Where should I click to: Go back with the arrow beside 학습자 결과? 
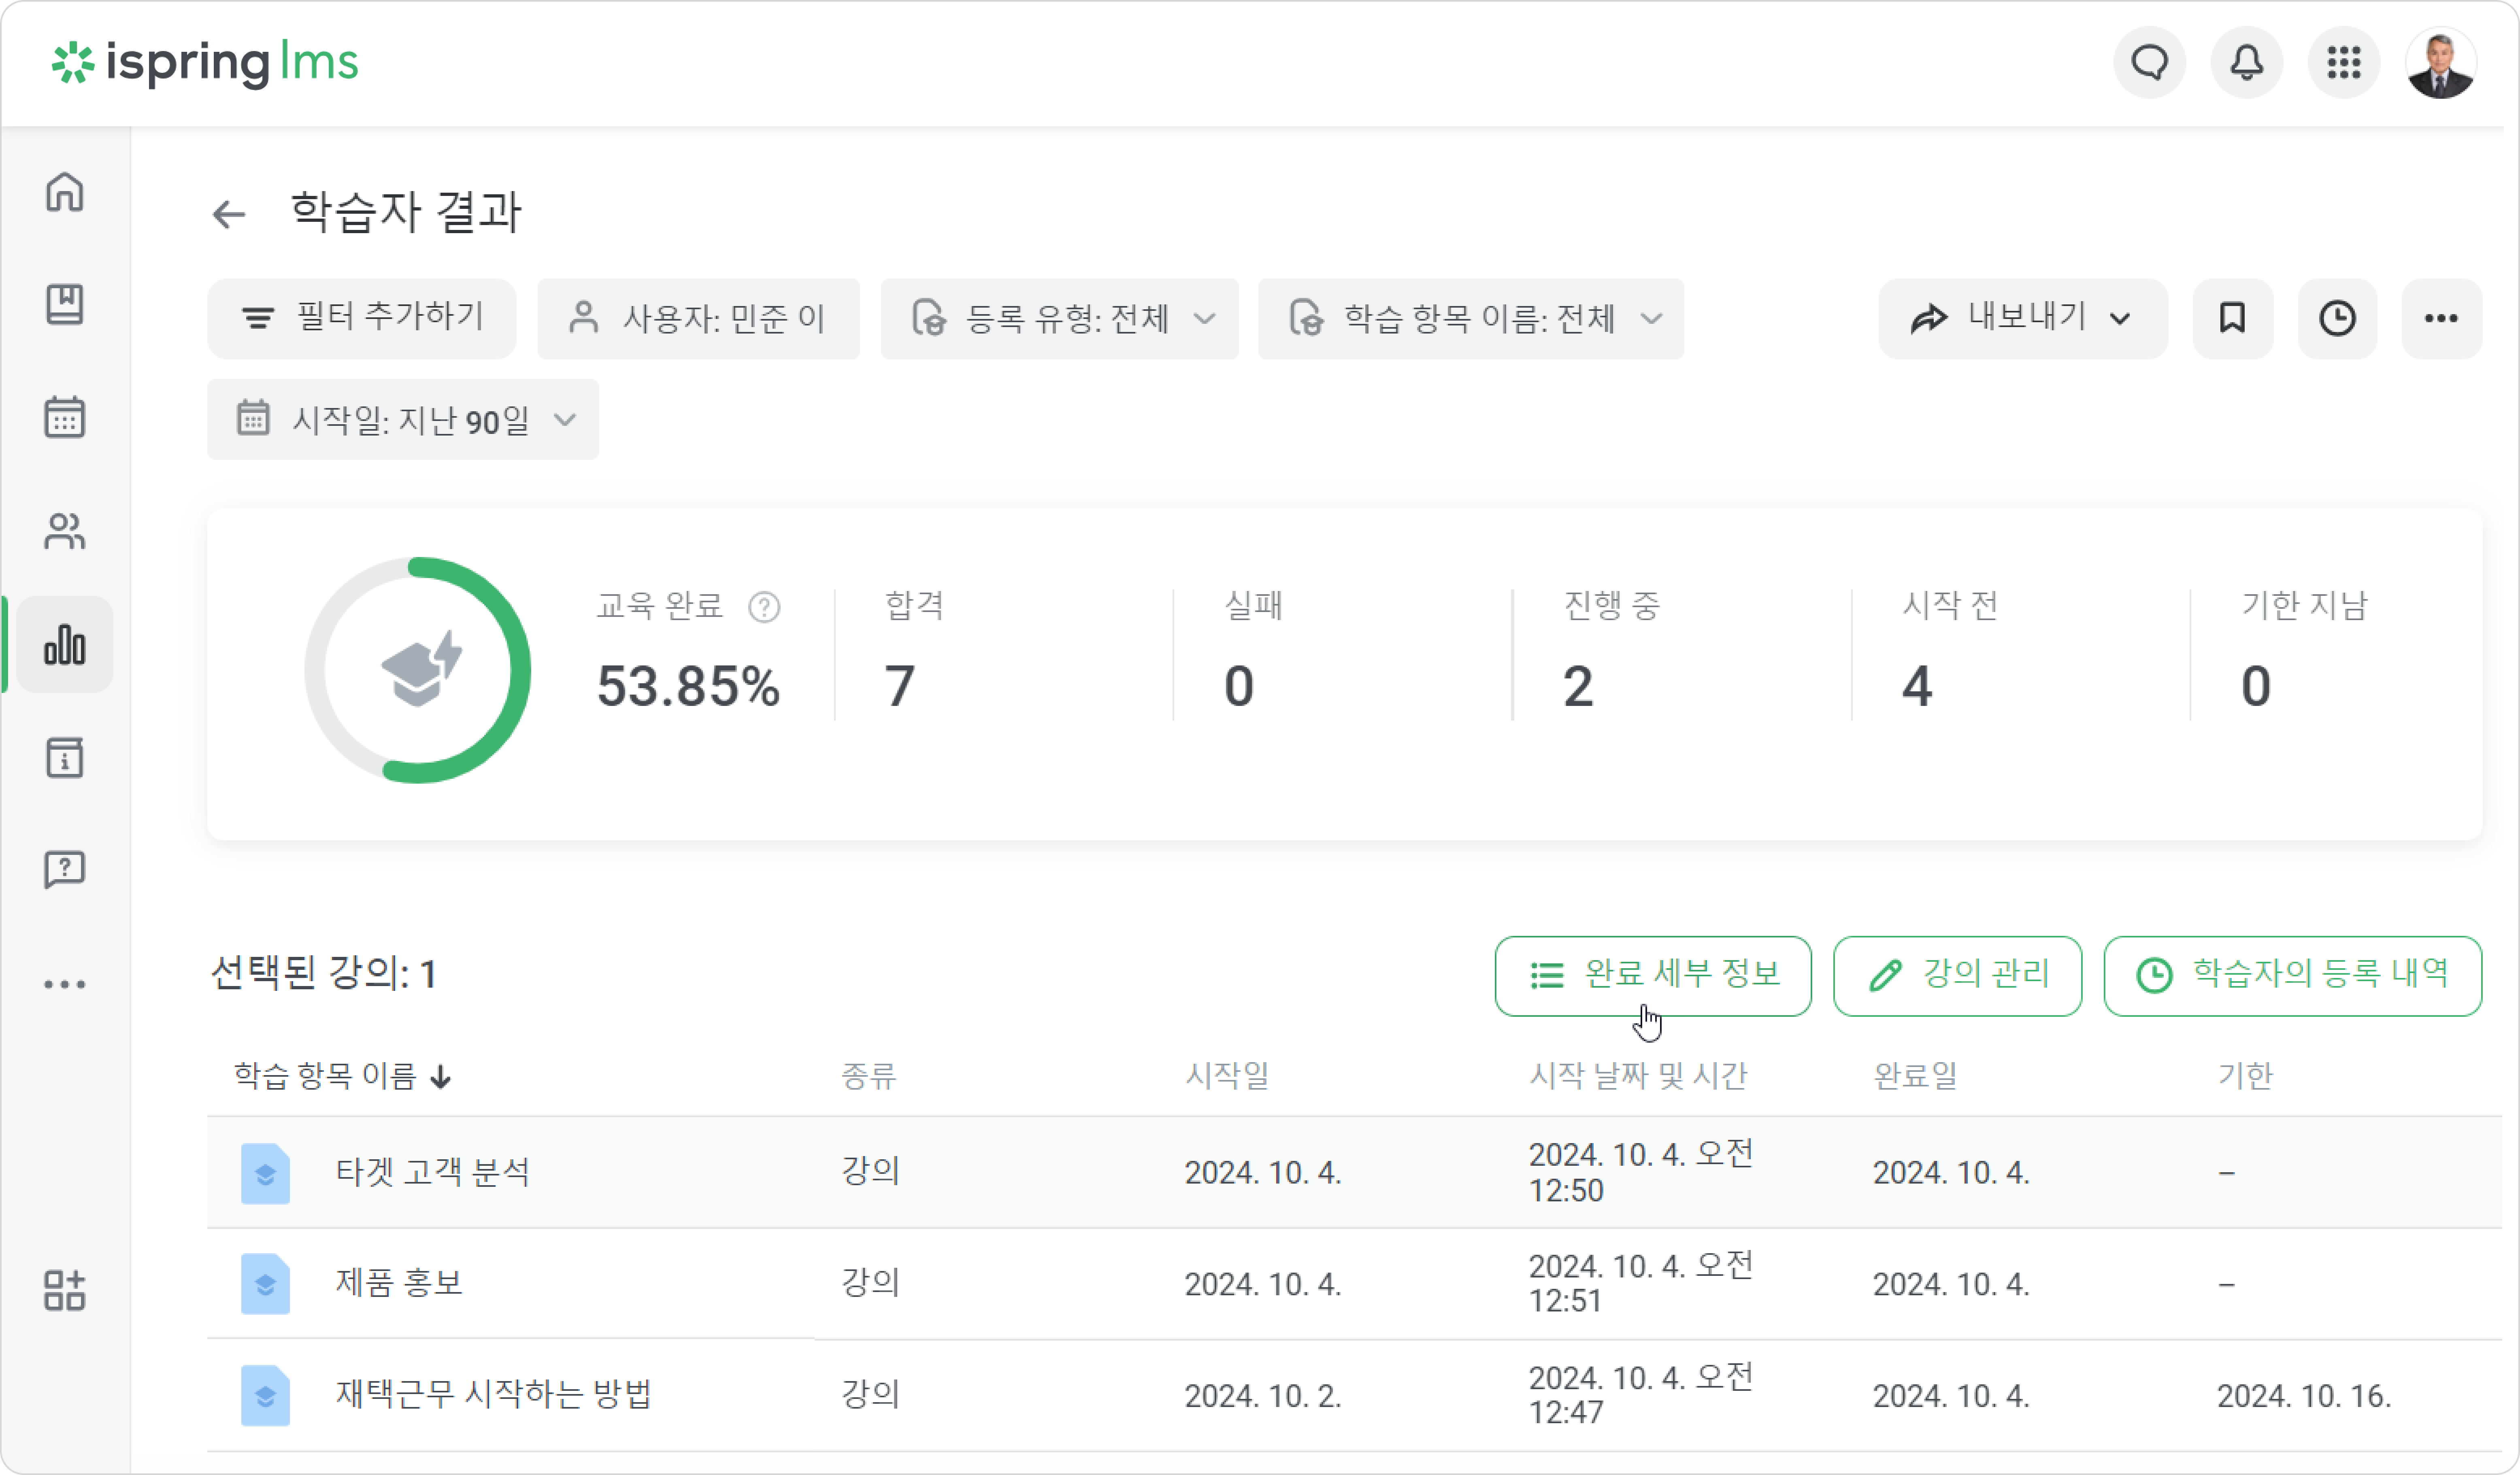tap(229, 214)
